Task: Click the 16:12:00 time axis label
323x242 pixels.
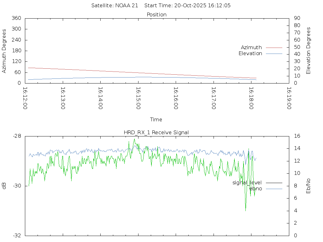Action: click(25, 98)
